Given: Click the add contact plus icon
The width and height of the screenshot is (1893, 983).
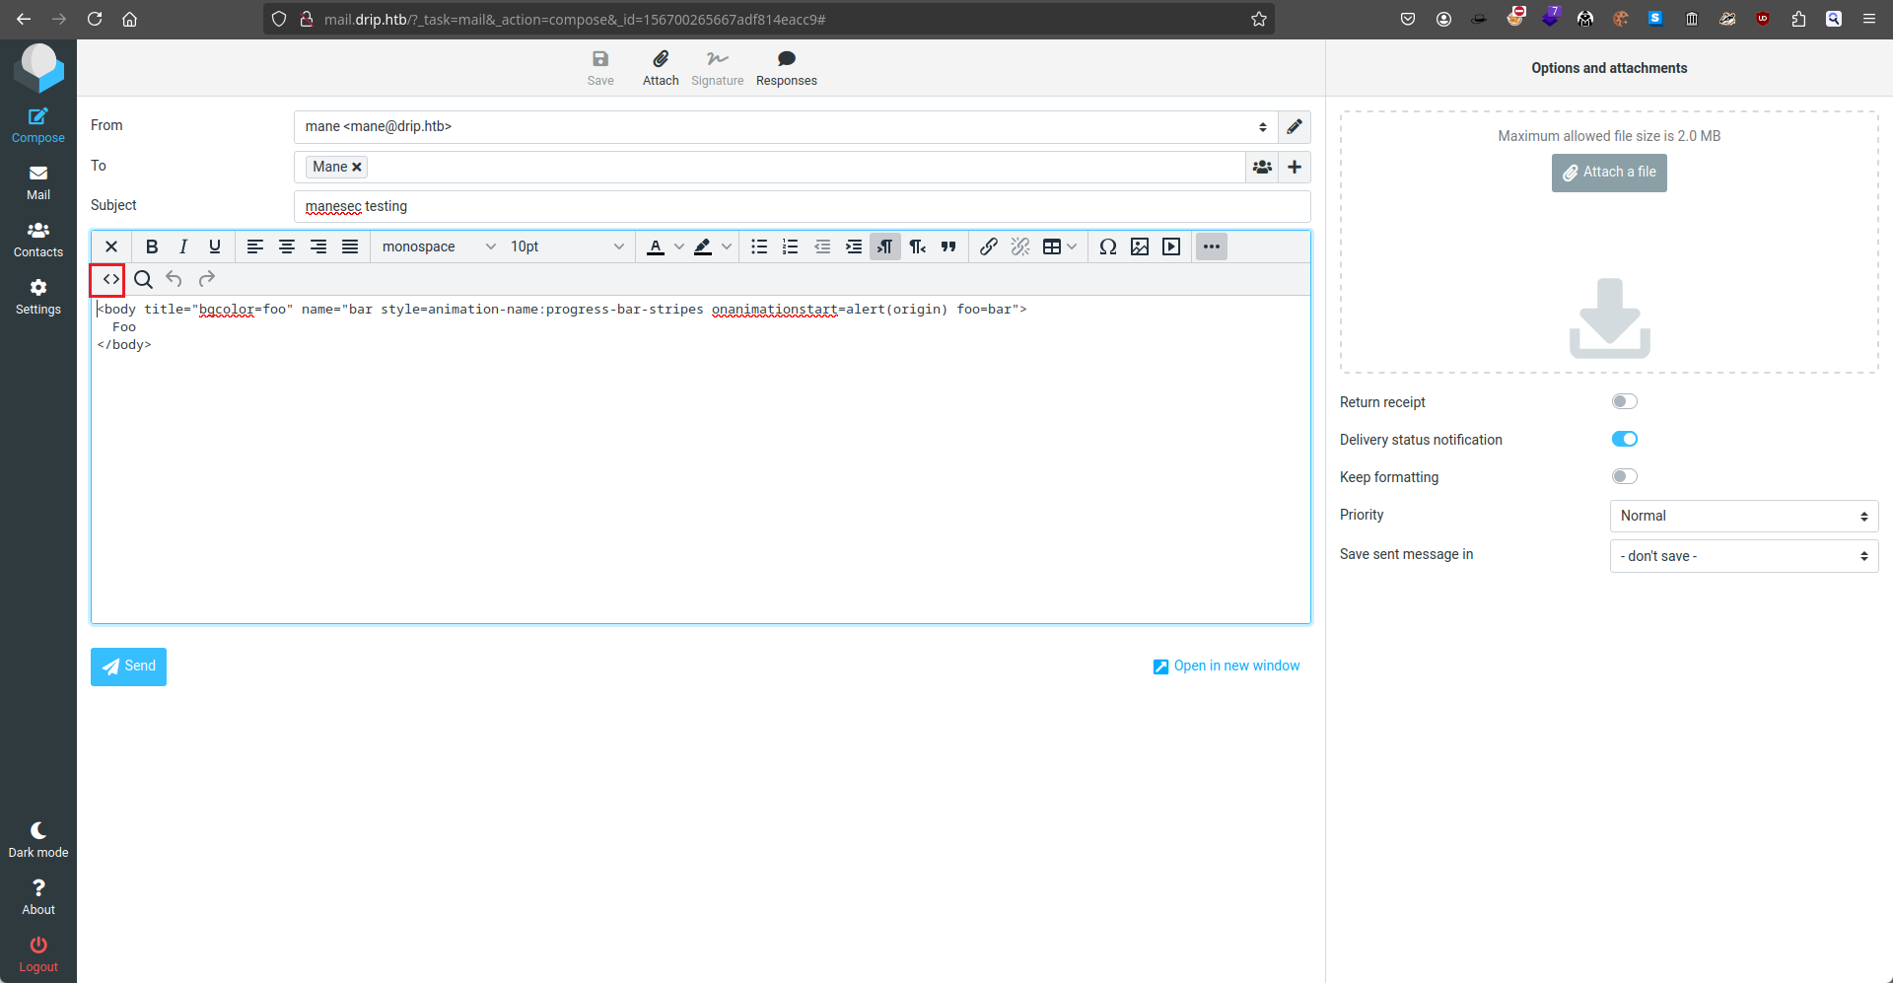Looking at the screenshot, I should pyautogui.click(x=1295, y=167).
